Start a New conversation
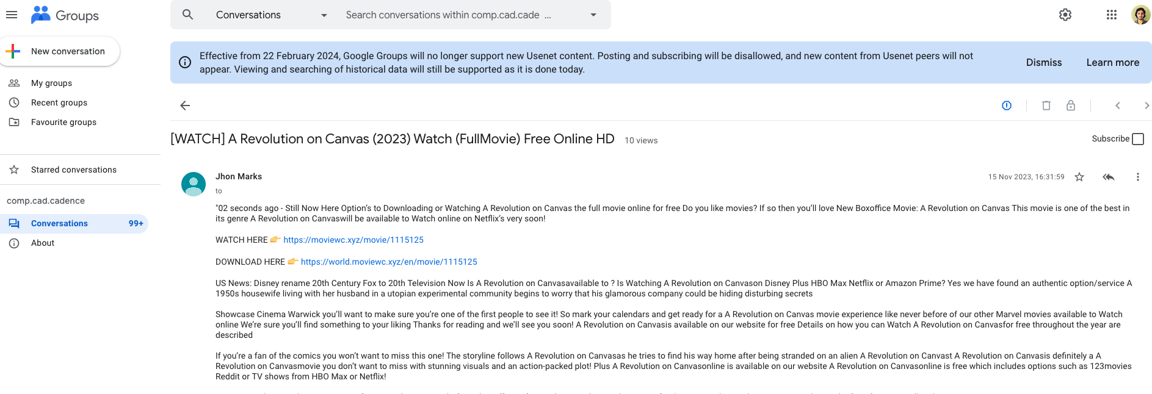 tap(60, 51)
